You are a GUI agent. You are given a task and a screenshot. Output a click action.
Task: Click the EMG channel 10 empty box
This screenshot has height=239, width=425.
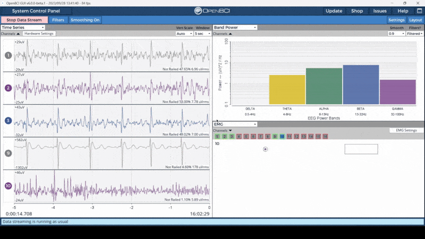click(x=361, y=149)
